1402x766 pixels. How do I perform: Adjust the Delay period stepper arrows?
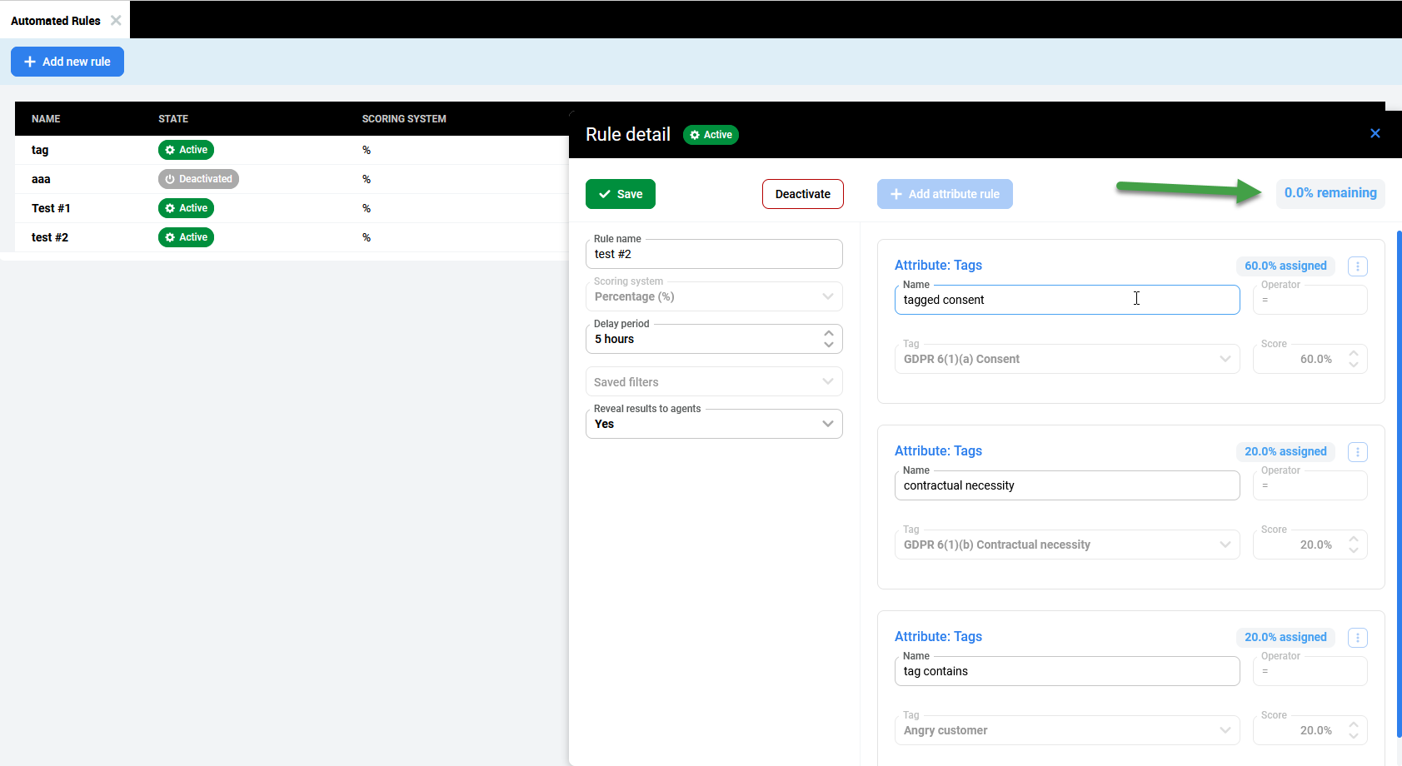coord(828,339)
